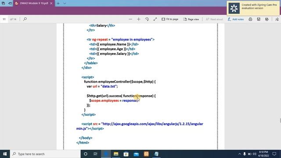Click the Type here to search box
281x158 pixels.
tap(45, 154)
